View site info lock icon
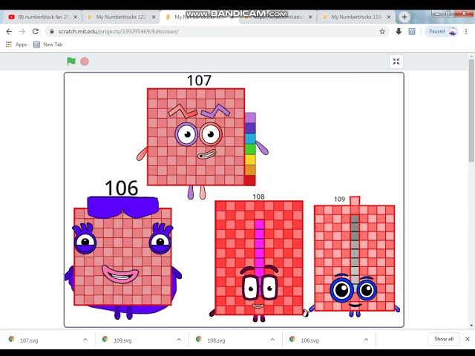This screenshot has width=475, height=356. 51,31
